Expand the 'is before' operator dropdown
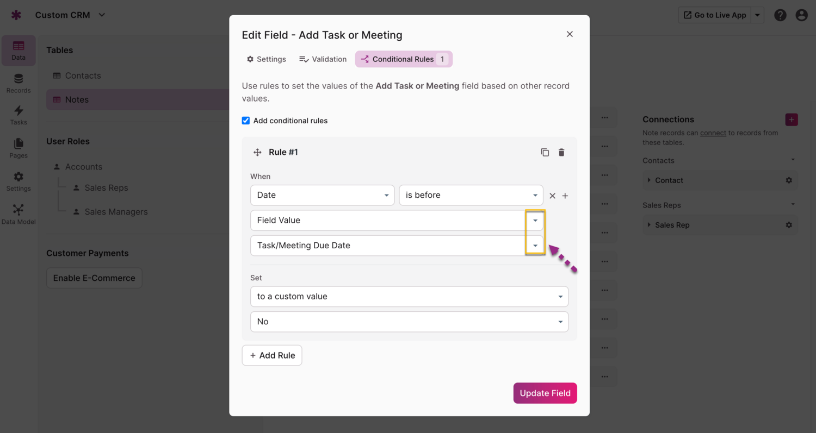The image size is (816, 433). tap(471, 195)
